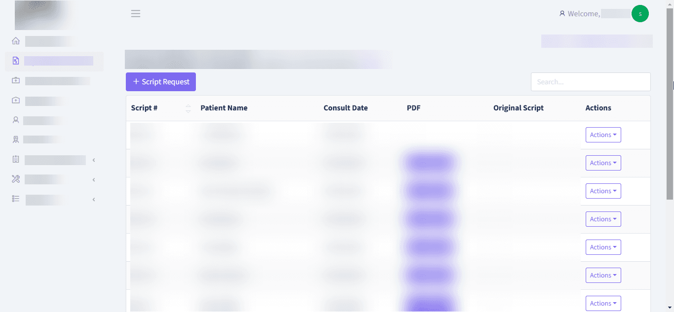Open Actions dropdown in first row

(x=603, y=135)
